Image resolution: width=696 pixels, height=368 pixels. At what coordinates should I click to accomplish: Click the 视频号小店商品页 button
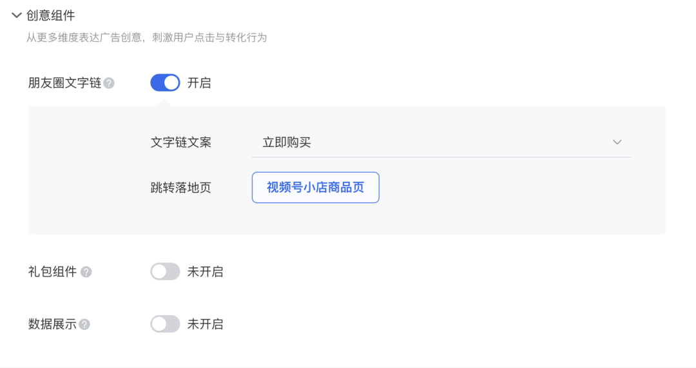(x=315, y=188)
